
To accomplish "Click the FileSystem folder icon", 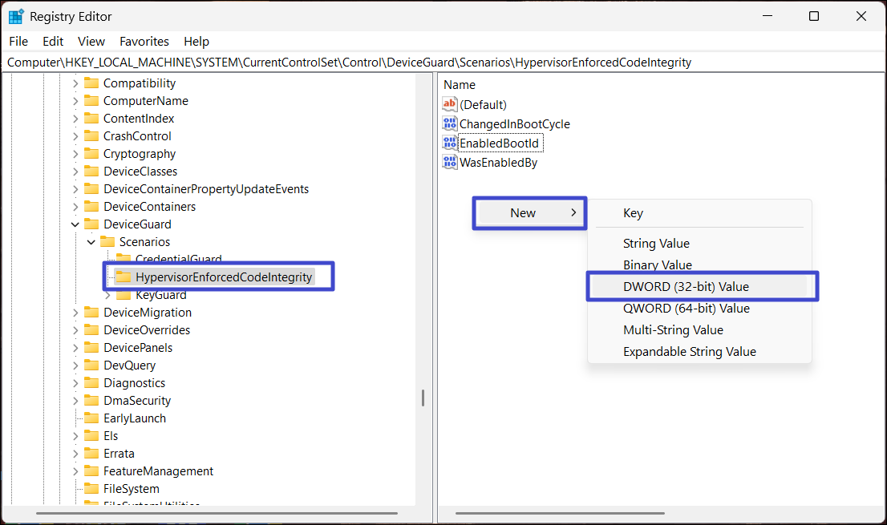I will [x=91, y=488].
